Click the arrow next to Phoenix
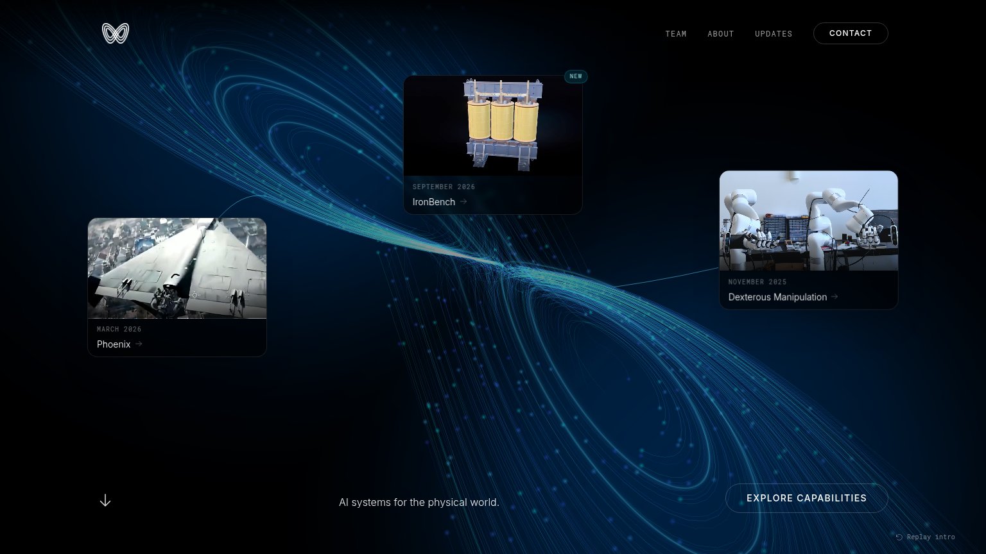Image resolution: width=986 pixels, height=554 pixels. click(x=139, y=344)
